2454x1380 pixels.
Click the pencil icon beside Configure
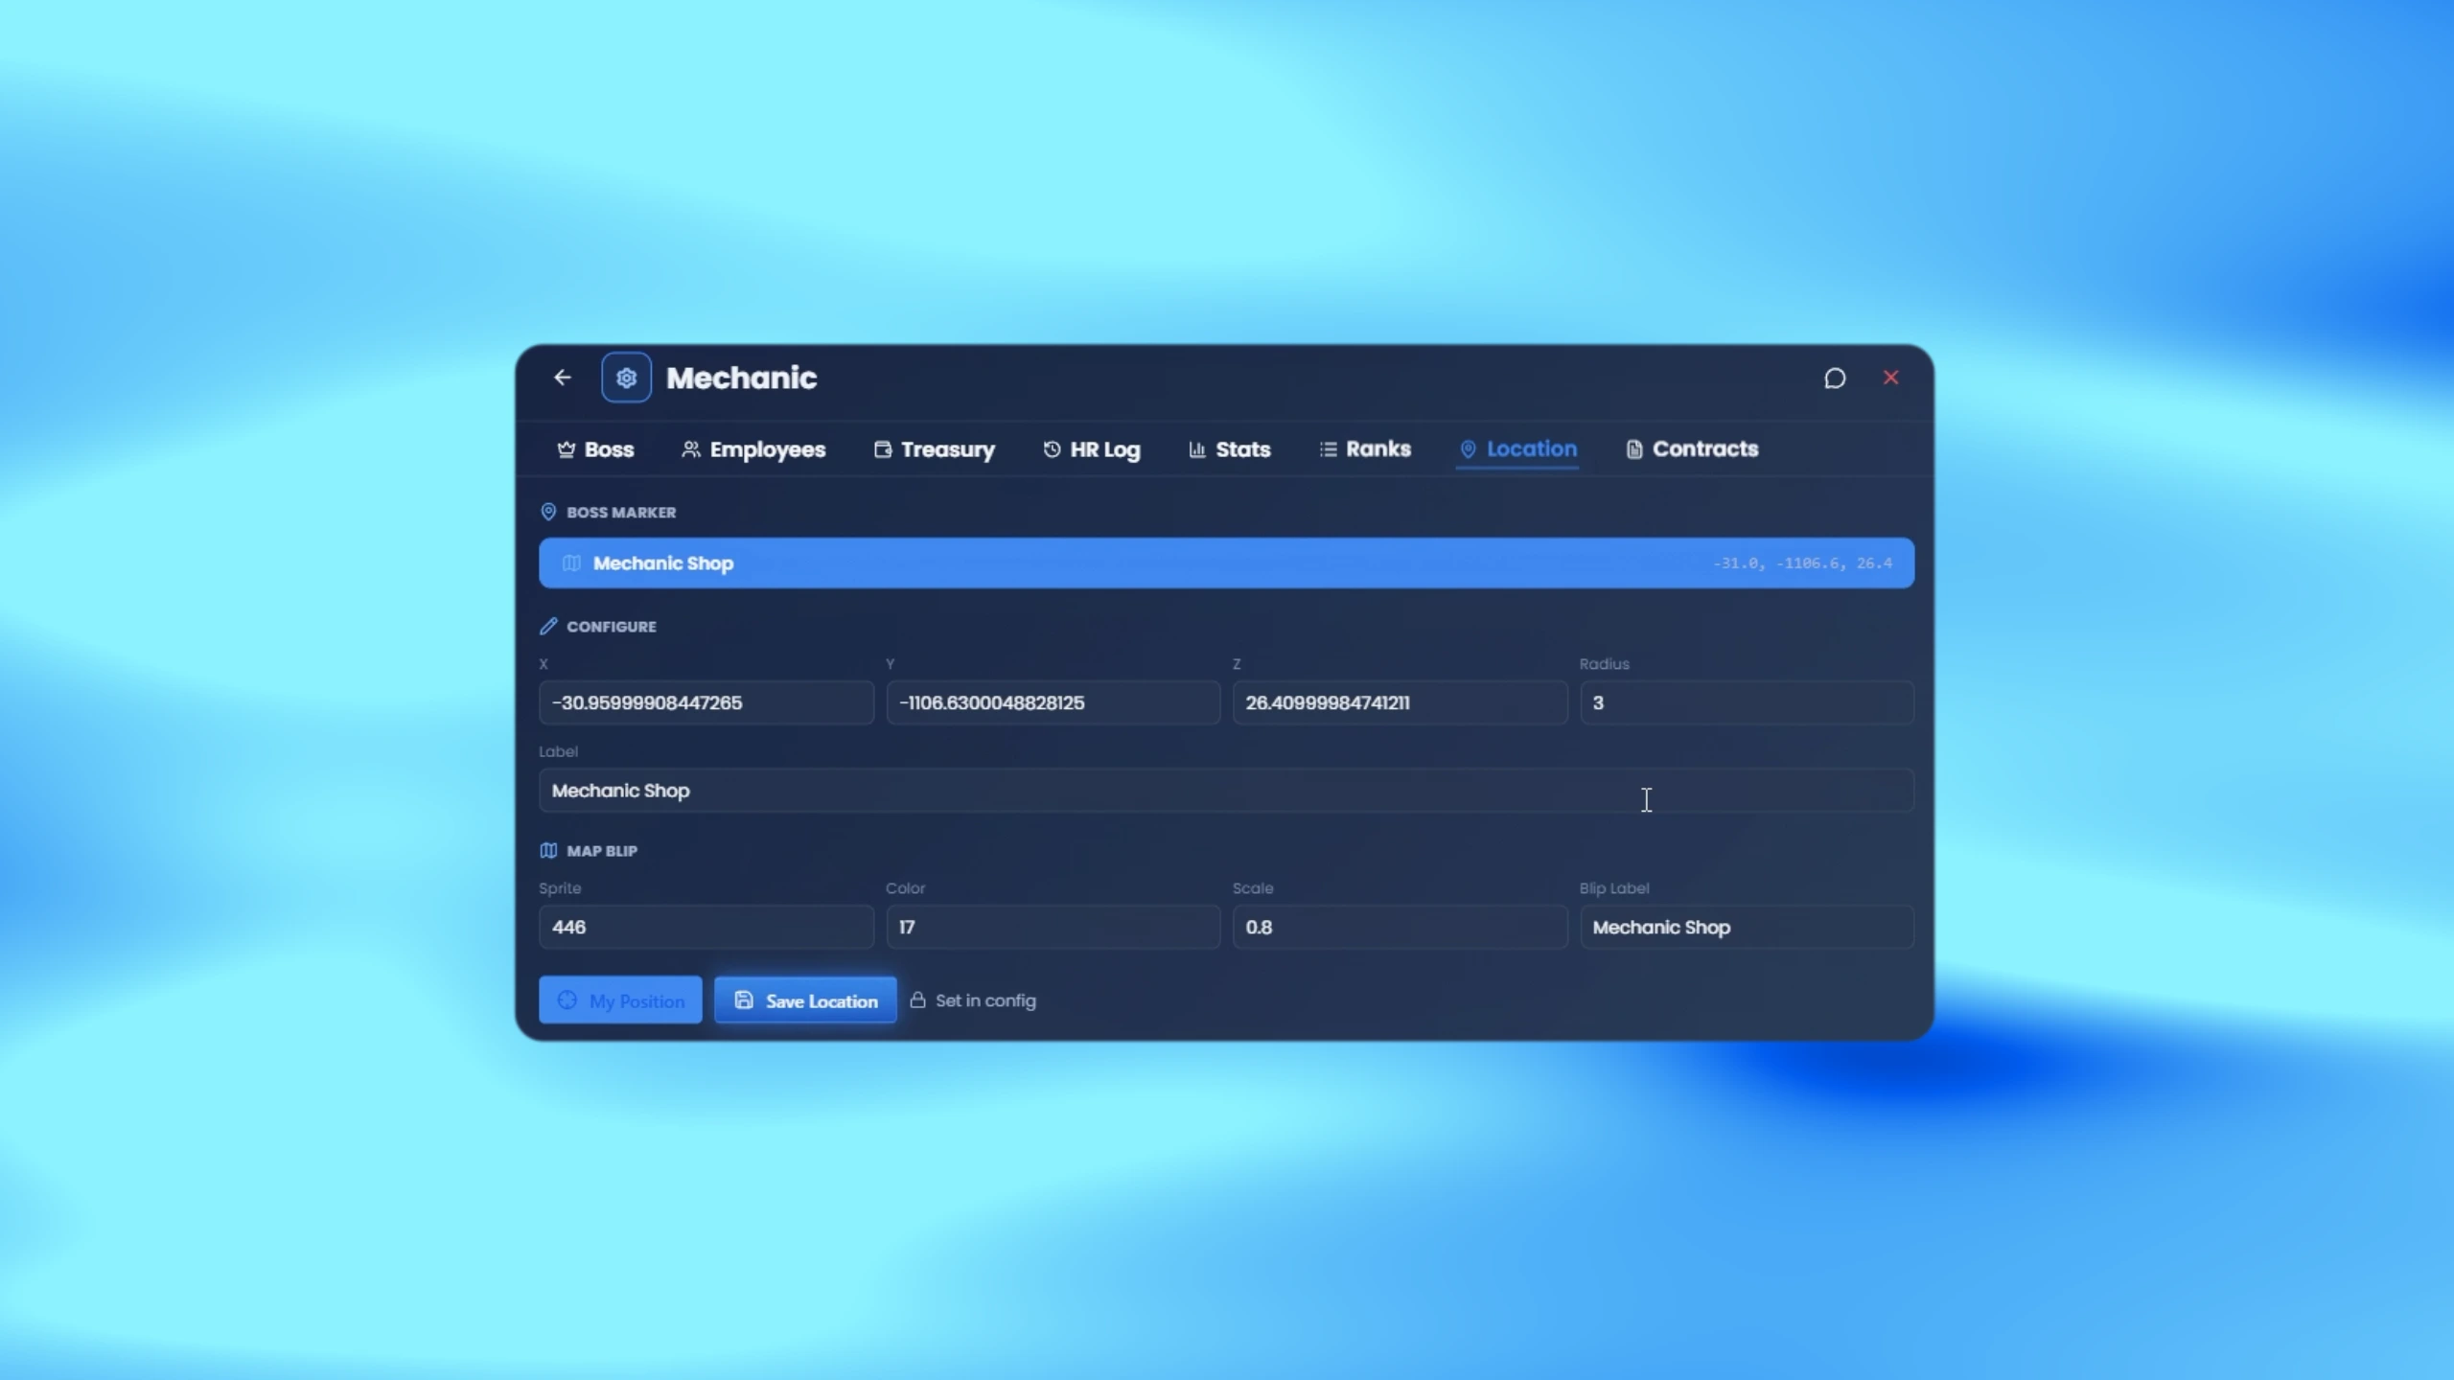tap(548, 626)
